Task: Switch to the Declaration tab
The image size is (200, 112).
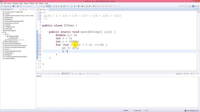Action: (x=57, y=74)
